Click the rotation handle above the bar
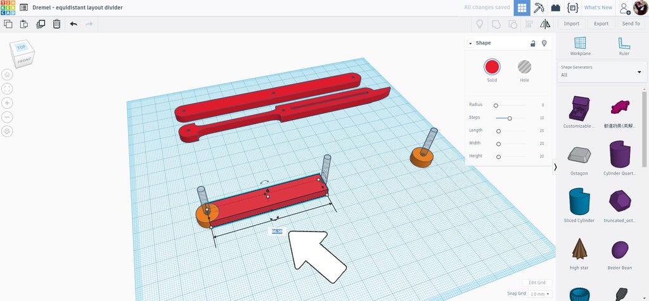The image size is (649, 301). (264, 182)
